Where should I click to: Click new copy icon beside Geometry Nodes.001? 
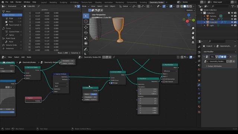(x=107, y=57)
